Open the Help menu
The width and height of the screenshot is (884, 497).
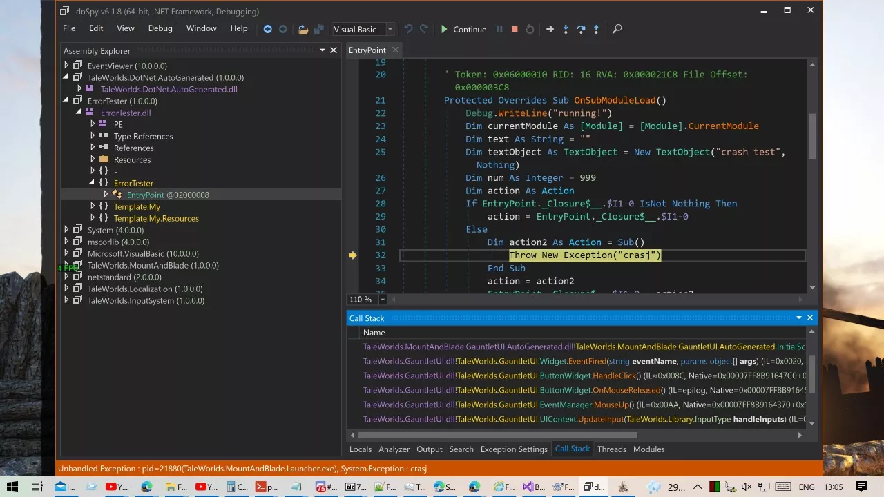tap(239, 28)
